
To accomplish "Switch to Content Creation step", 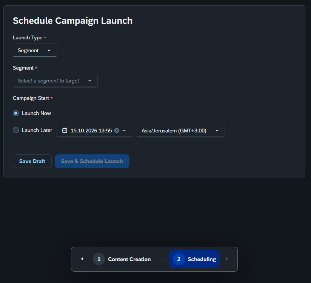I will coord(122,259).
